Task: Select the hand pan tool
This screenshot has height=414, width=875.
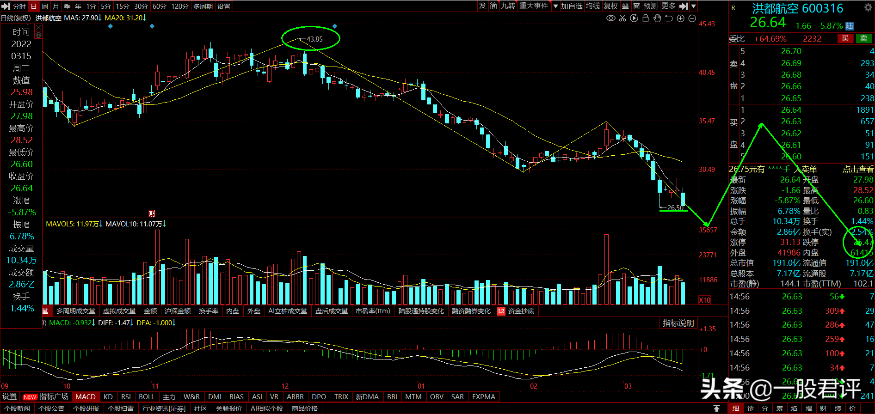Action: pyautogui.click(x=657, y=18)
